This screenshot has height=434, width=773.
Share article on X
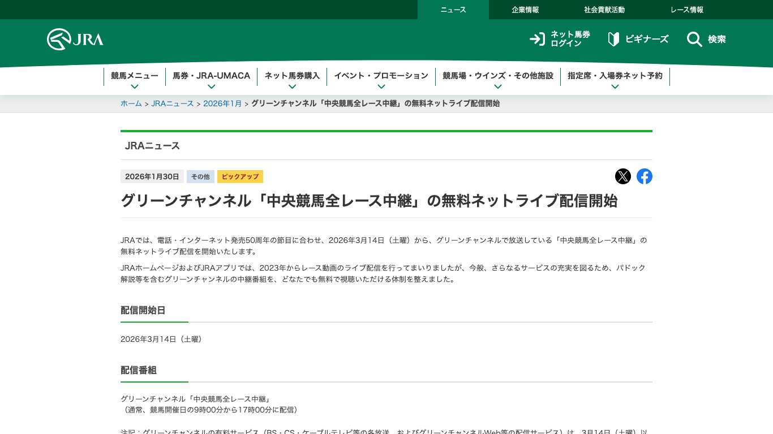click(x=623, y=176)
